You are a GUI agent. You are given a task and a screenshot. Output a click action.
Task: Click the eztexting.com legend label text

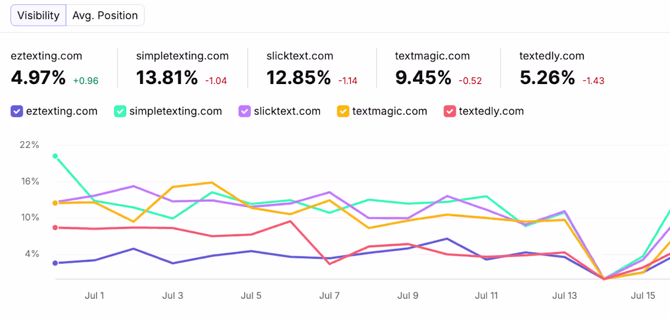tap(62, 111)
